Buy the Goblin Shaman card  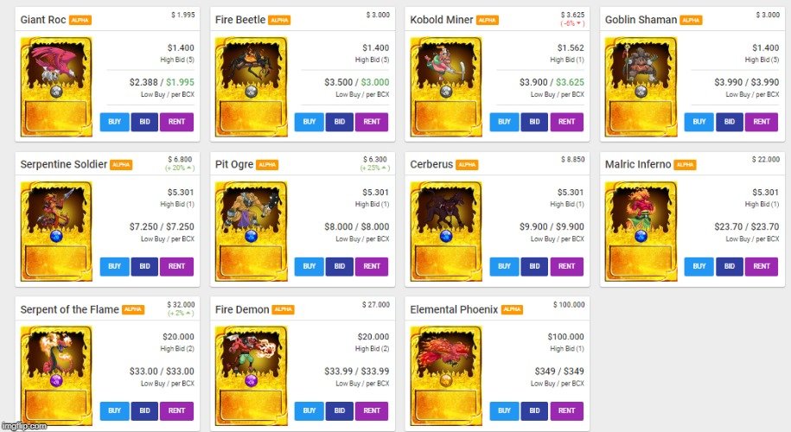(x=699, y=122)
